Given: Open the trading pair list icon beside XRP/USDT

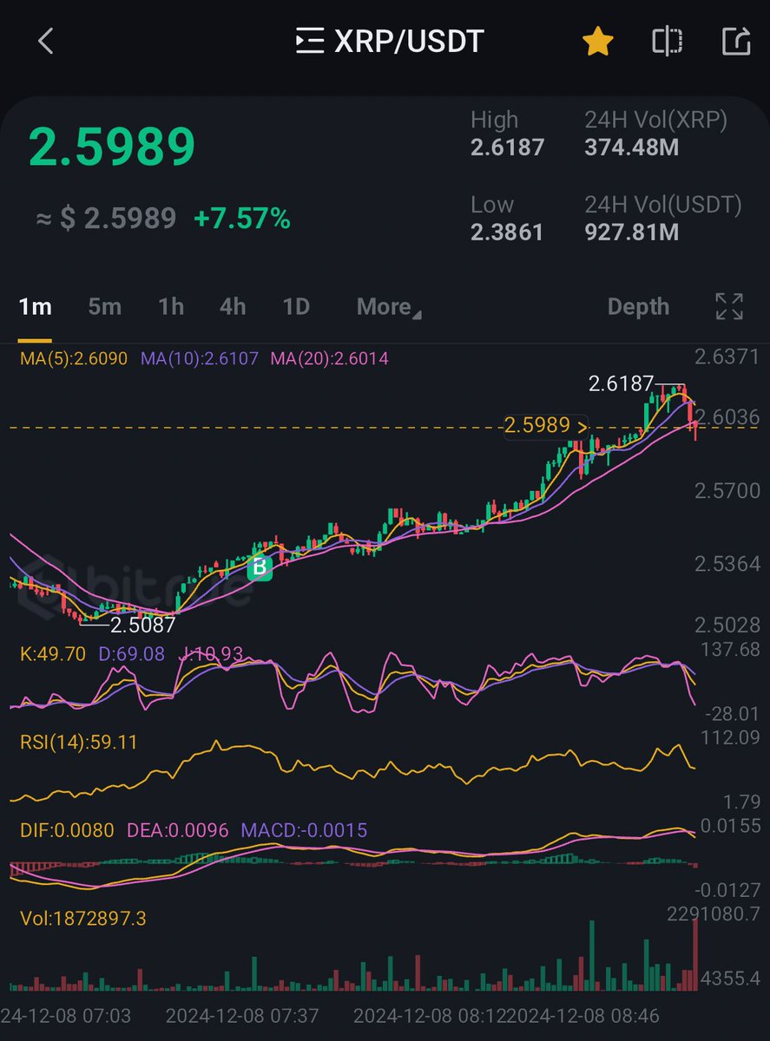Looking at the screenshot, I should 310,41.
